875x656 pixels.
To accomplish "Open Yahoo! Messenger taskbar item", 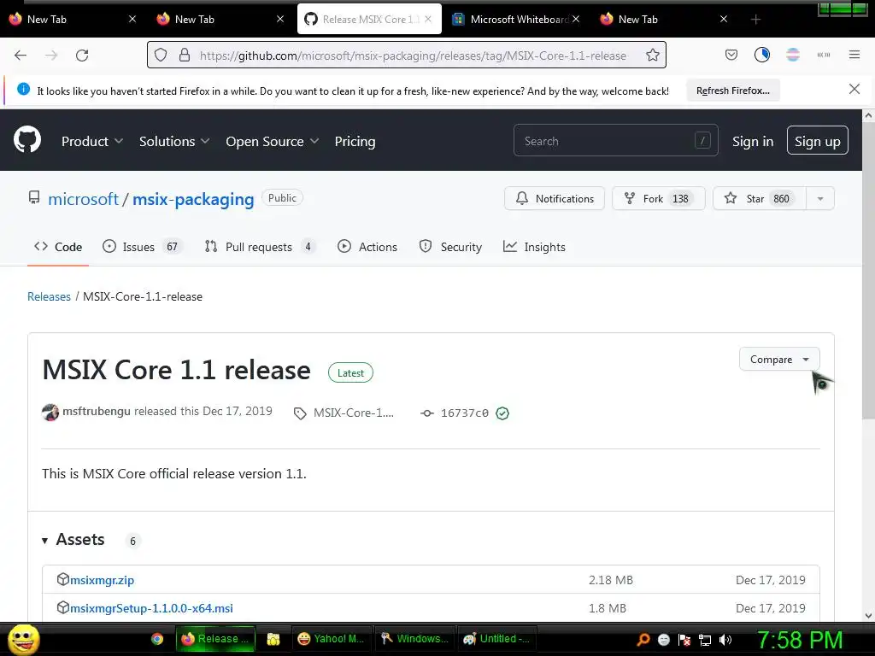I will (332, 639).
